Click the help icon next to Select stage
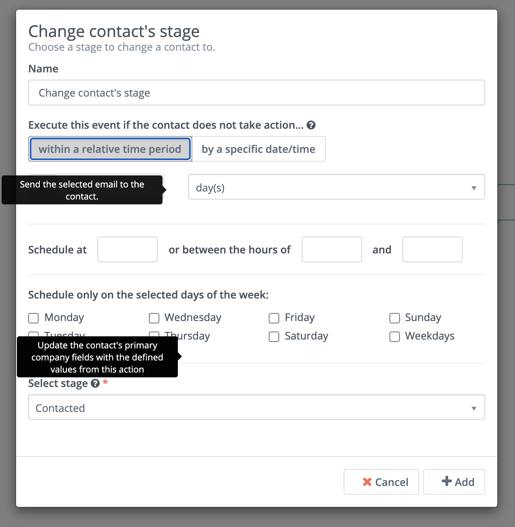This screenshot has height=527, width=515. coord(95,383)
